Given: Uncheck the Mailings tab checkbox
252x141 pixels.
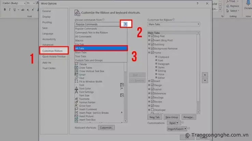Looking at the screenshot, I should (x=152, y=97).
